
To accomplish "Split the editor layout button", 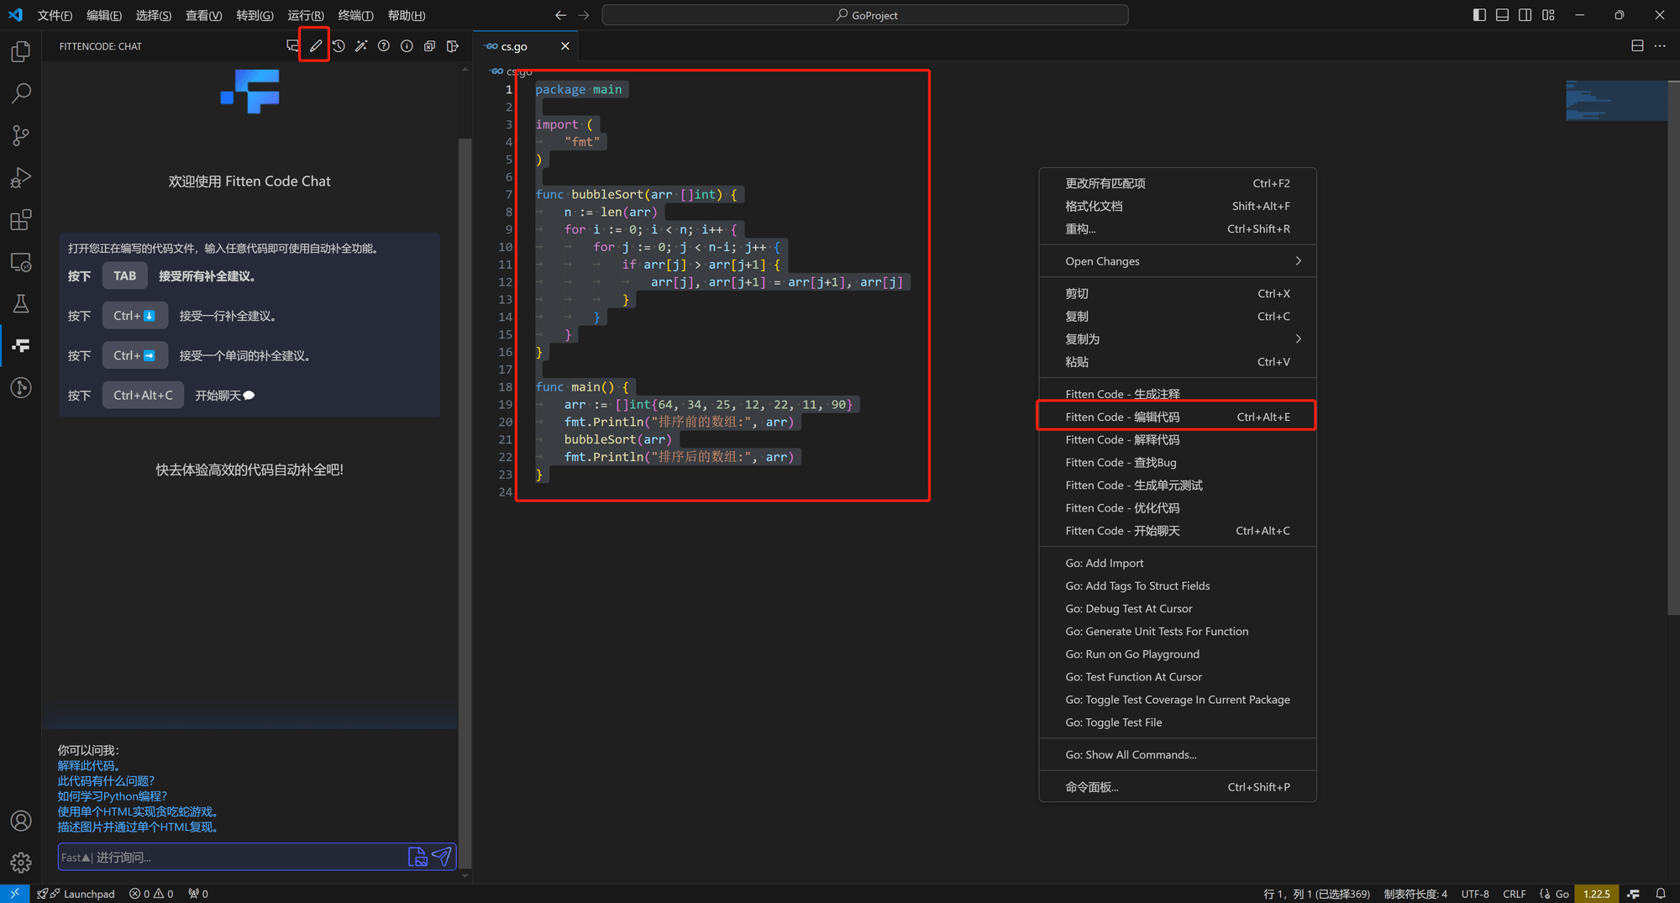I will coord(1637,46).
